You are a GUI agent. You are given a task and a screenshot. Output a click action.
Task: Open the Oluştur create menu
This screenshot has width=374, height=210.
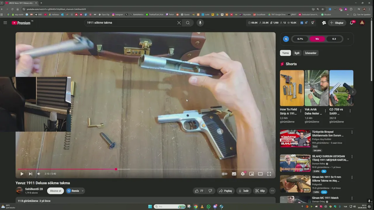(337, 23)
